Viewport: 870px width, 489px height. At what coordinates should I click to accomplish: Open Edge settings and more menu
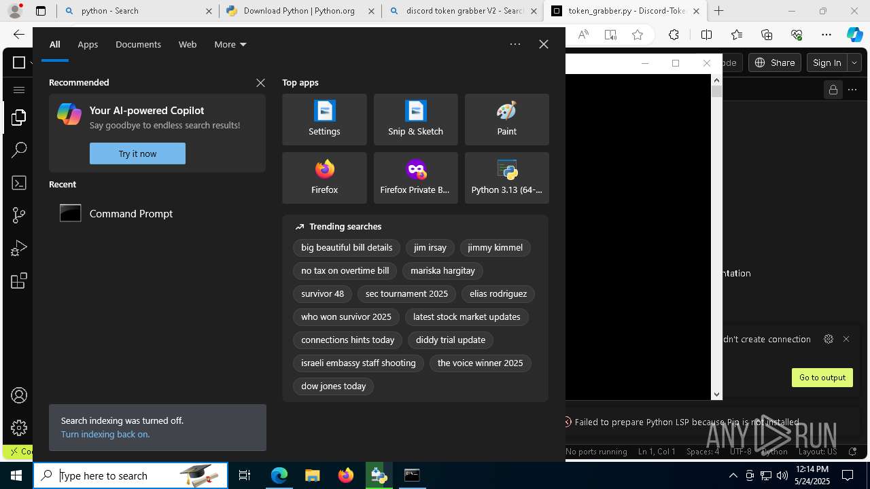826,35
